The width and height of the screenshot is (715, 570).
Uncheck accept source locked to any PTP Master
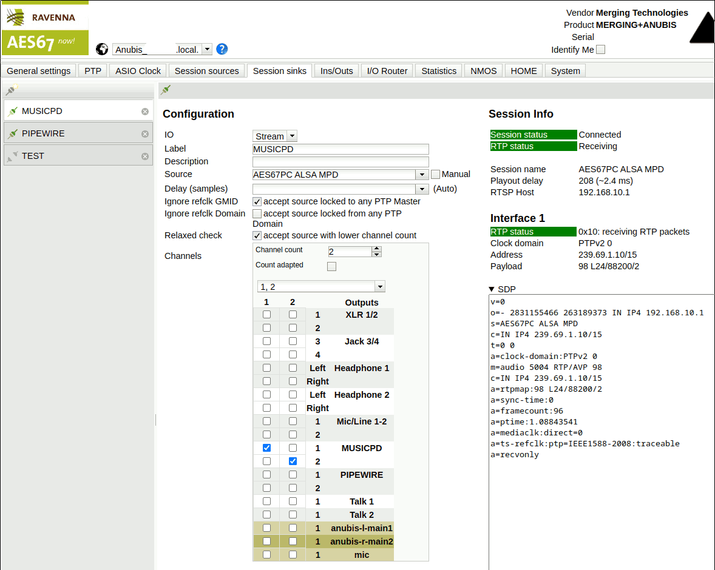(257, 201)
